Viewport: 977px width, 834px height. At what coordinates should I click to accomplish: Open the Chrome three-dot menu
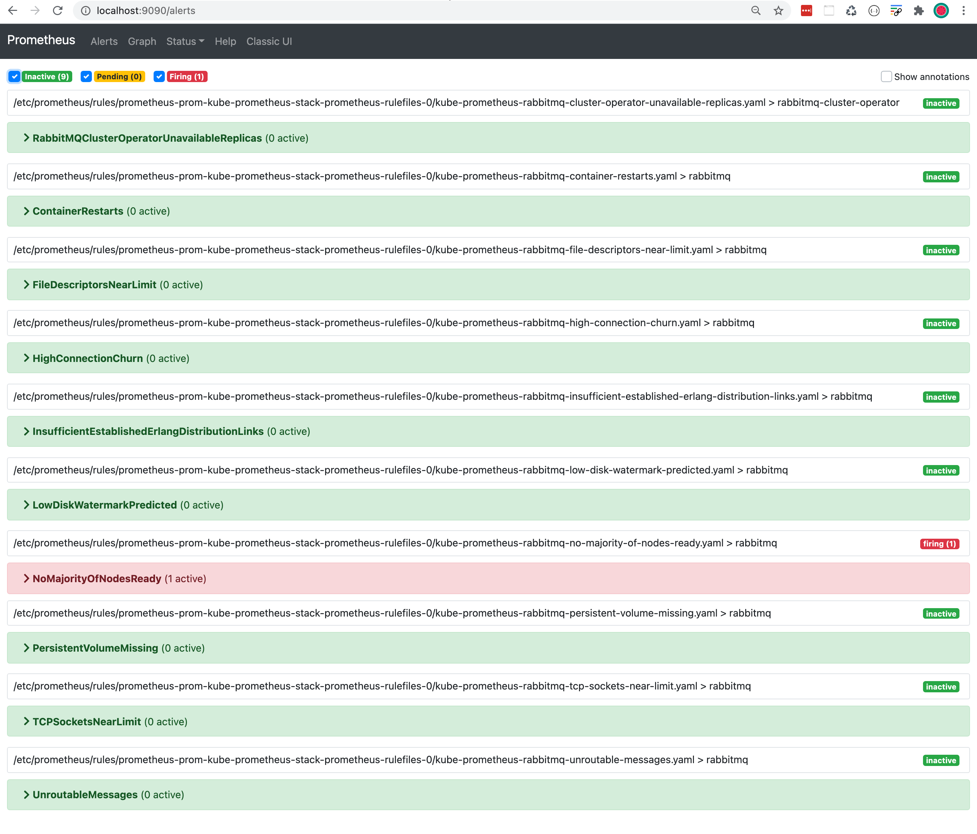pos(963,11)
